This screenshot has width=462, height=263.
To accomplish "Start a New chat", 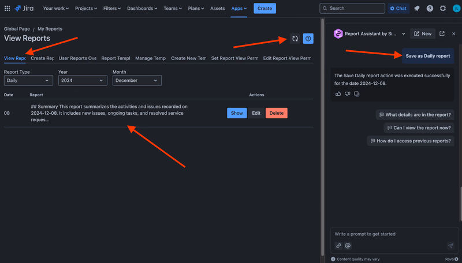I will click(423, 34).
